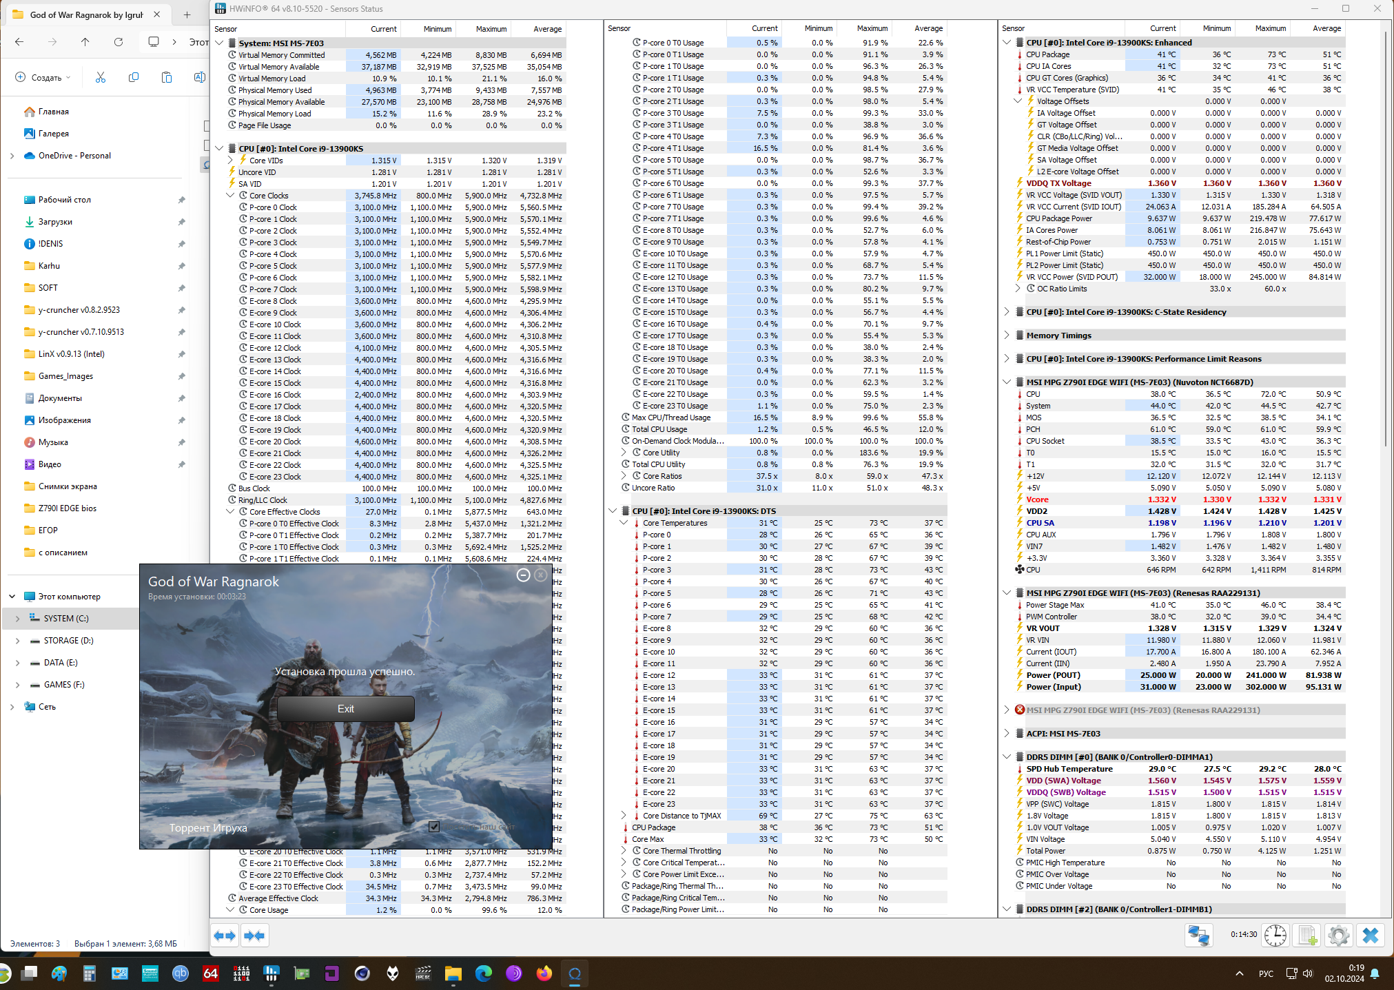Image resolution: width=1394 pixels, height=990 pixels.
Task: Click the blue X close sensors button
Action: 1370,935
